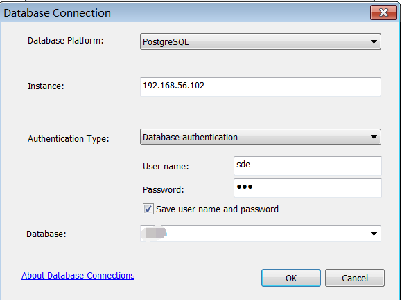Image resolution: width=402 pixels, height=300 pixels.
Task: Uncheck the Save user name and password checkbox
Action: click(x=148, y=209)
